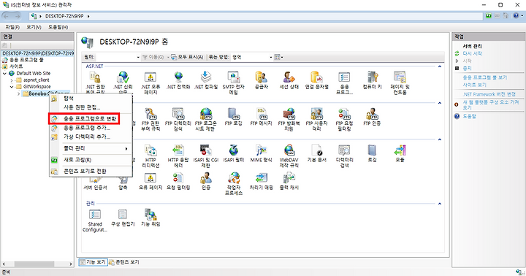Click .NET Framework 버전 변경 link
The height and width of the screenshot is (276, 526).
489,94
